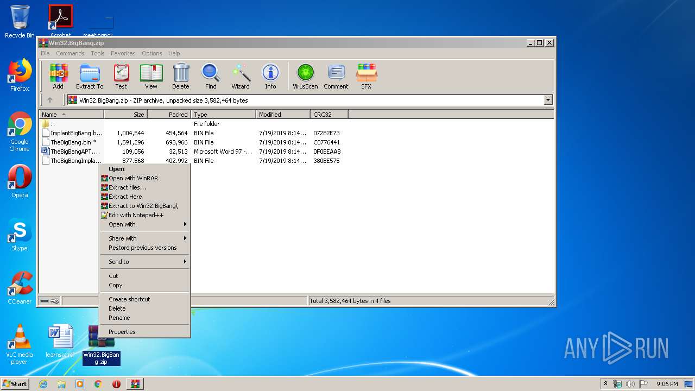This screenshot has width=695, height=391.
Task: Open the Commands menu
Action: pos(70,53)
